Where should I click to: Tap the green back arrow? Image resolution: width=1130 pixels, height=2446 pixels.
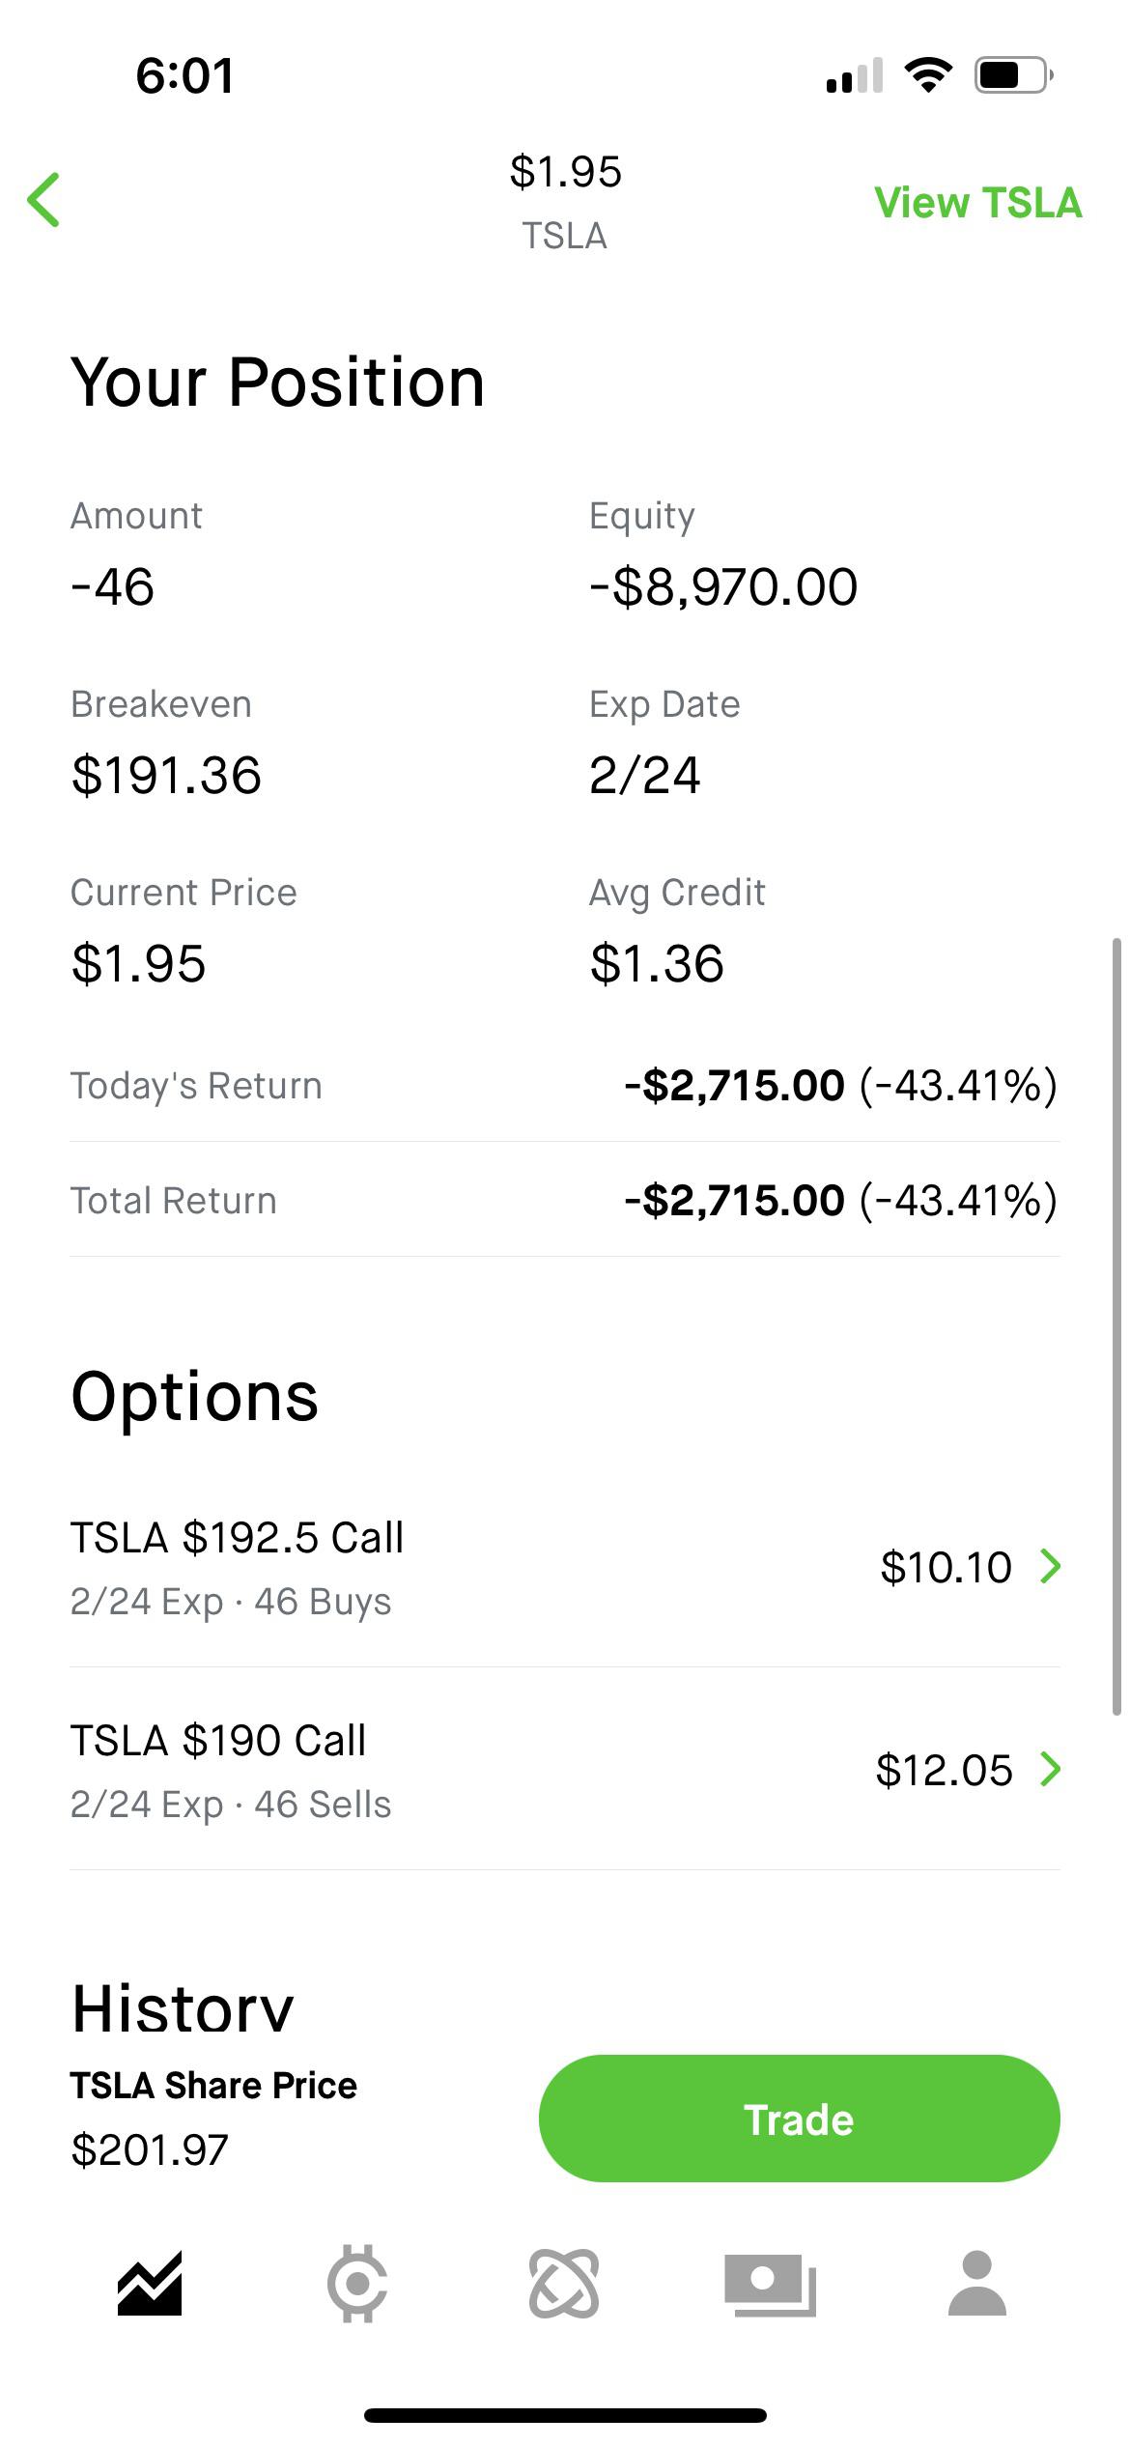(44, 200)
